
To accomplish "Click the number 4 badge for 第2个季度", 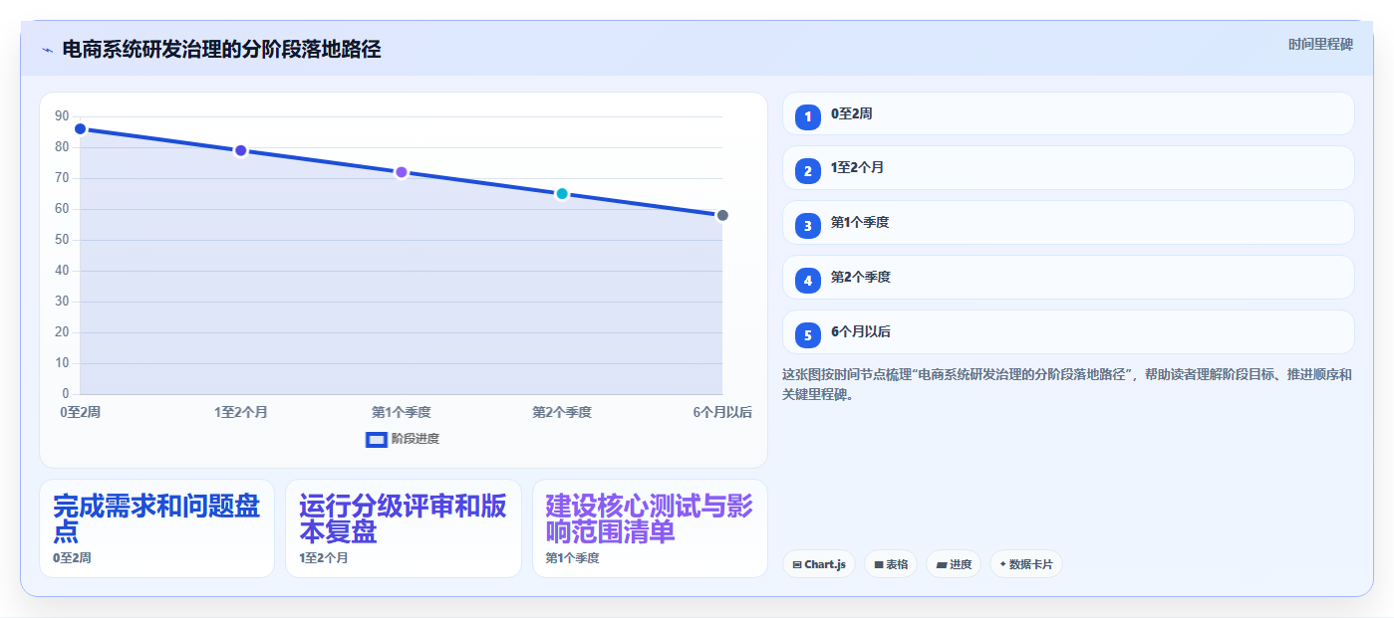I will (808, 281).
